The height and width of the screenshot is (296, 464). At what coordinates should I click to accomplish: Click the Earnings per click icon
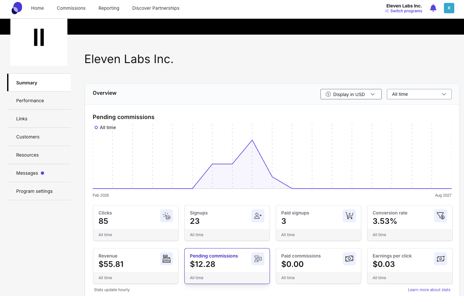[x=441, y=259]
